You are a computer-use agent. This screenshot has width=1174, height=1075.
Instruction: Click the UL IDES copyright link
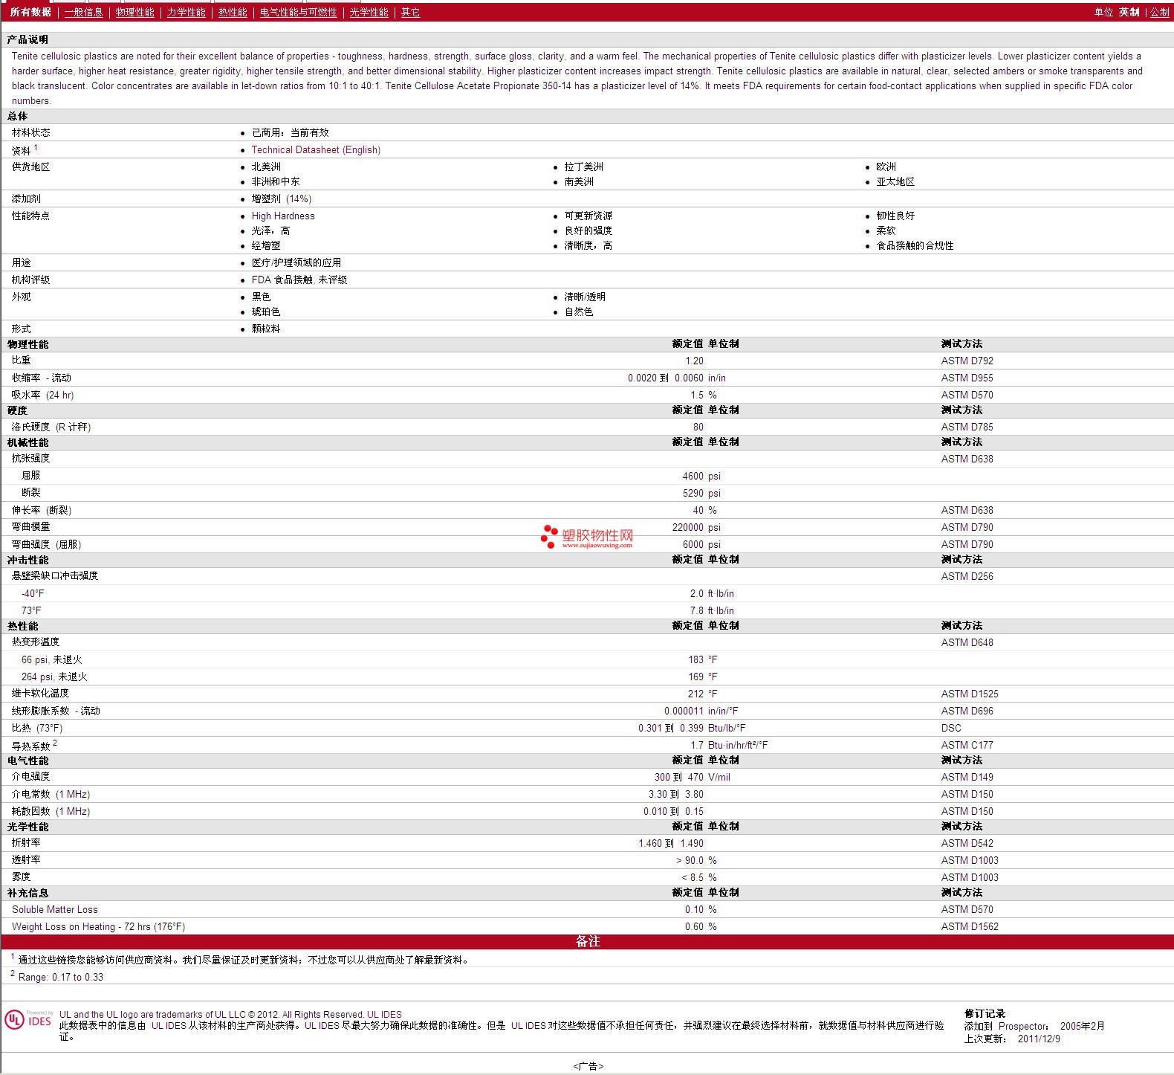(384, 1014)
